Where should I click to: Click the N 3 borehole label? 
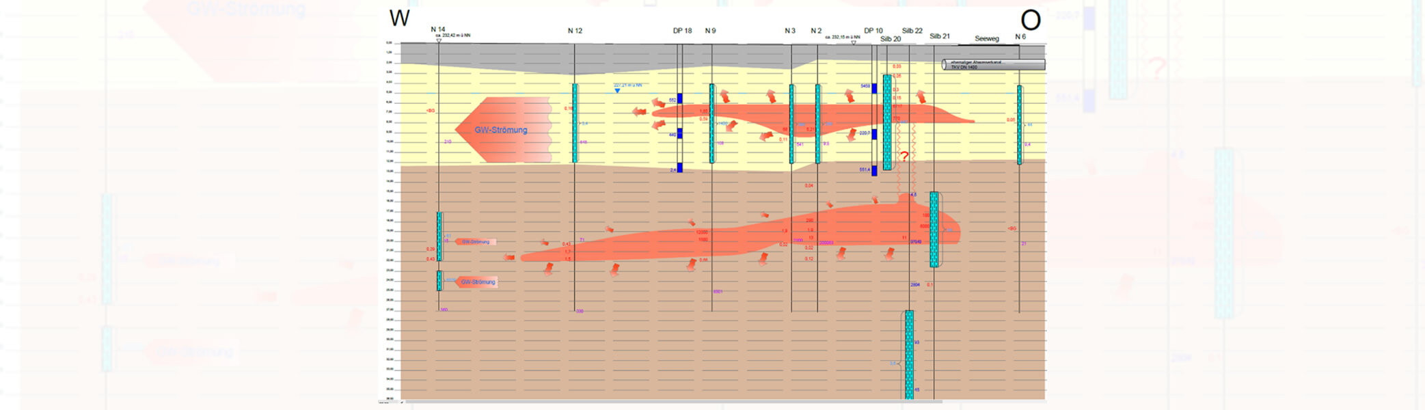tap(790, 31)
